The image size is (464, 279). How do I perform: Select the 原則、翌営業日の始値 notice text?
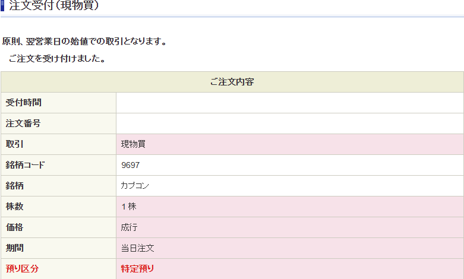point(84,42)
